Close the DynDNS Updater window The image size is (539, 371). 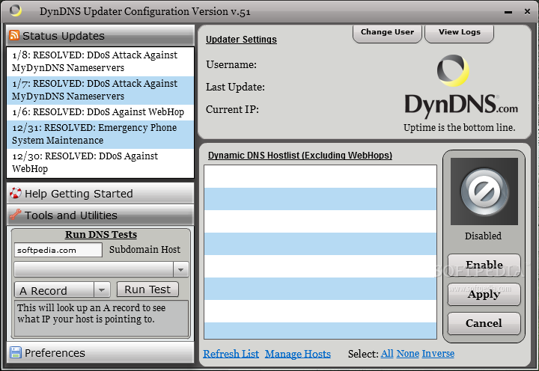(527, 12)
